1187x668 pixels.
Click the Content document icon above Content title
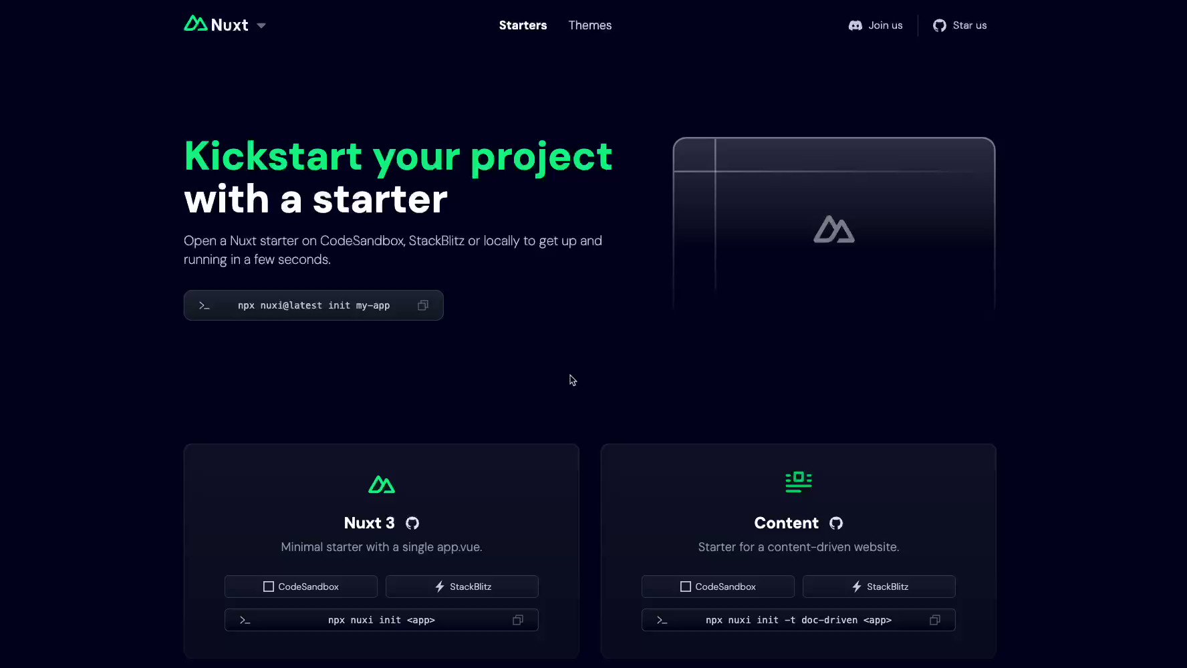[798, 482]
